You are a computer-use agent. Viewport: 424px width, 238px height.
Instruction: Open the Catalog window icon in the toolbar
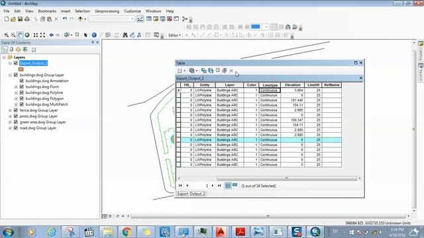pos(156,19)
